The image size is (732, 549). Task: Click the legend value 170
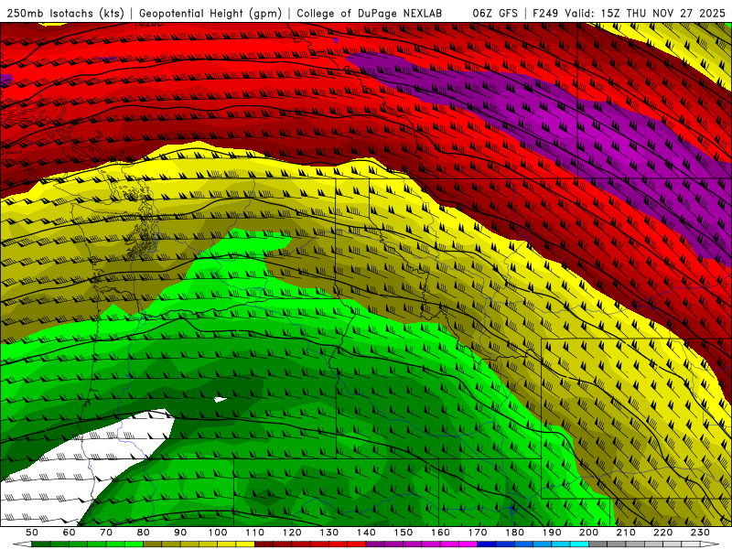[478, 533]
